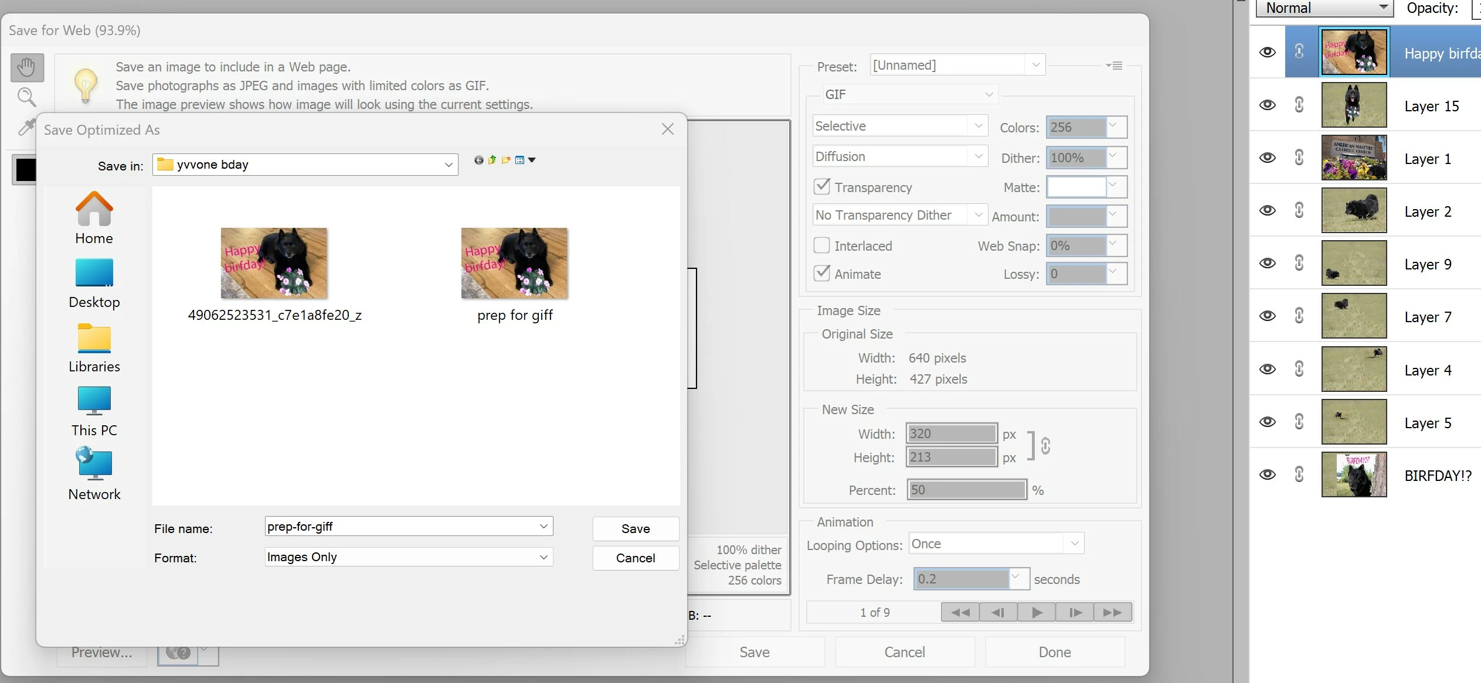Hide Layer 15 with eye icon
Image resolution: width=1481 pixels, height=683 pixels.
pos(1268,105)
